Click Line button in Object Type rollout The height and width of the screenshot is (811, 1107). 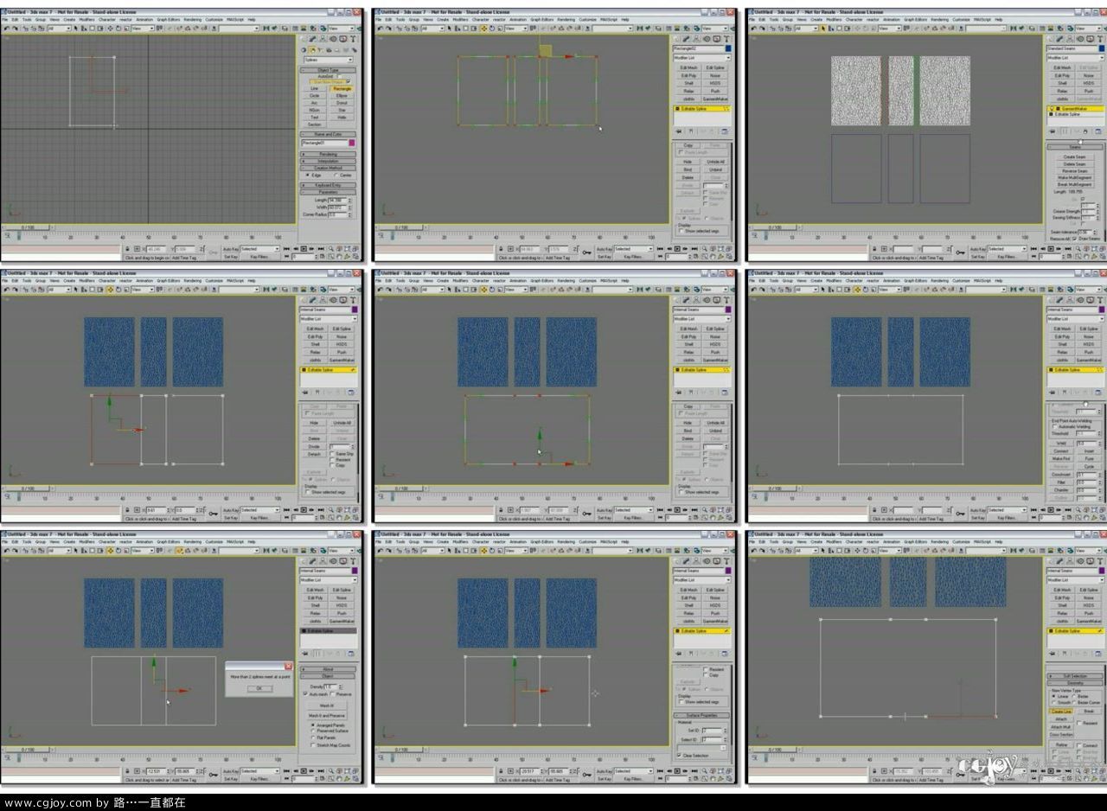coord(314,88)
